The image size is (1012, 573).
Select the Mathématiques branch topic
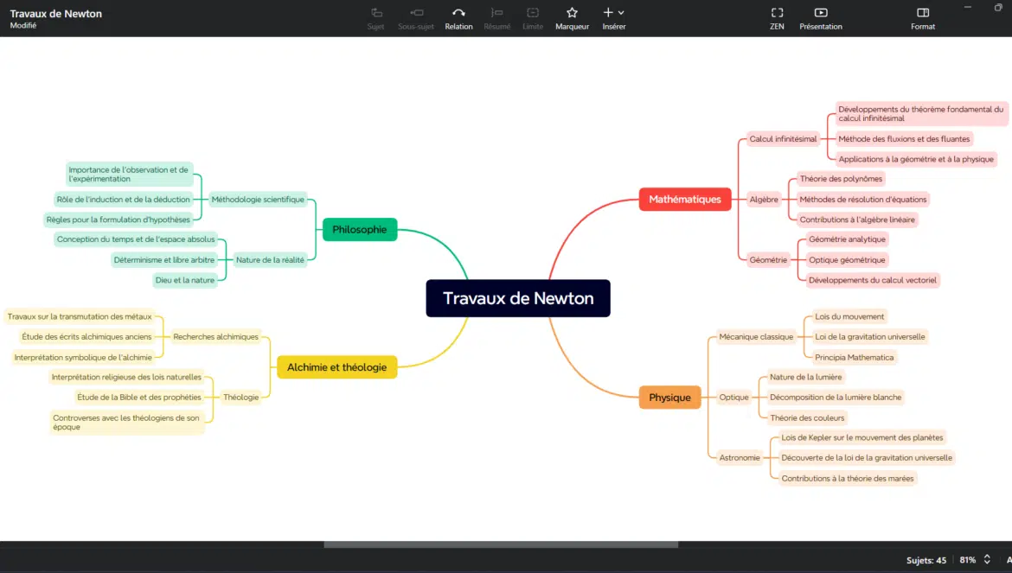pyautogui.click(x=685, y=200)
